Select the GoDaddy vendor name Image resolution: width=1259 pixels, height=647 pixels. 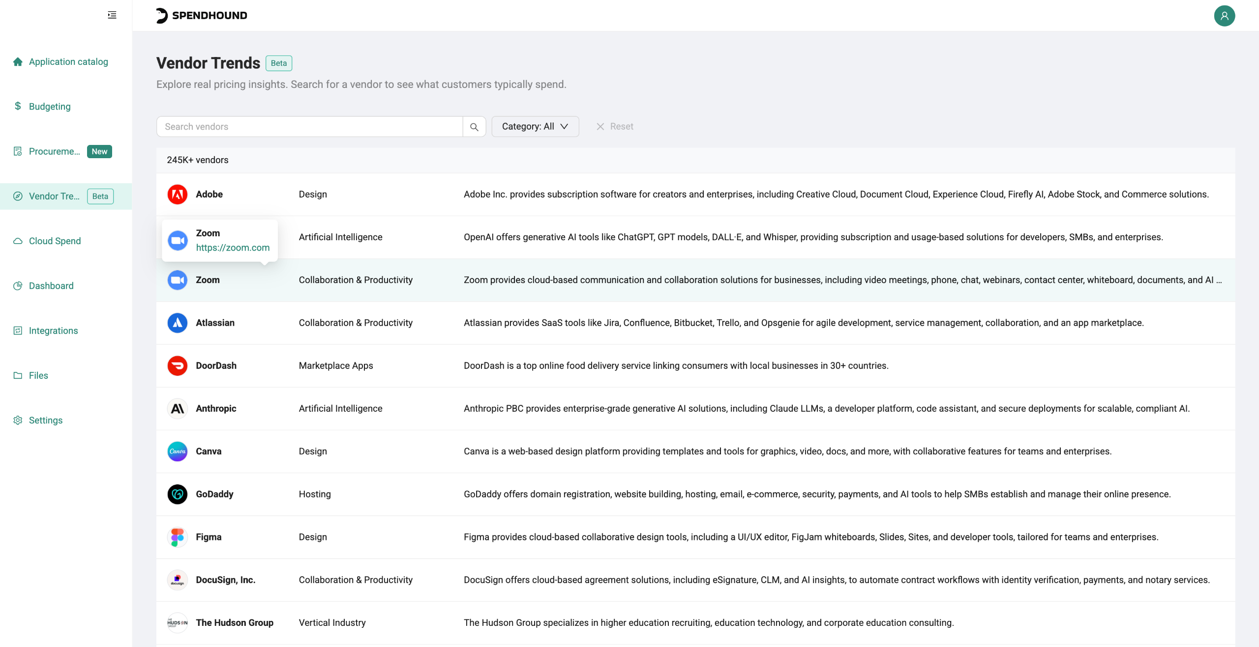pyautogui.click(x=214, y=494)
